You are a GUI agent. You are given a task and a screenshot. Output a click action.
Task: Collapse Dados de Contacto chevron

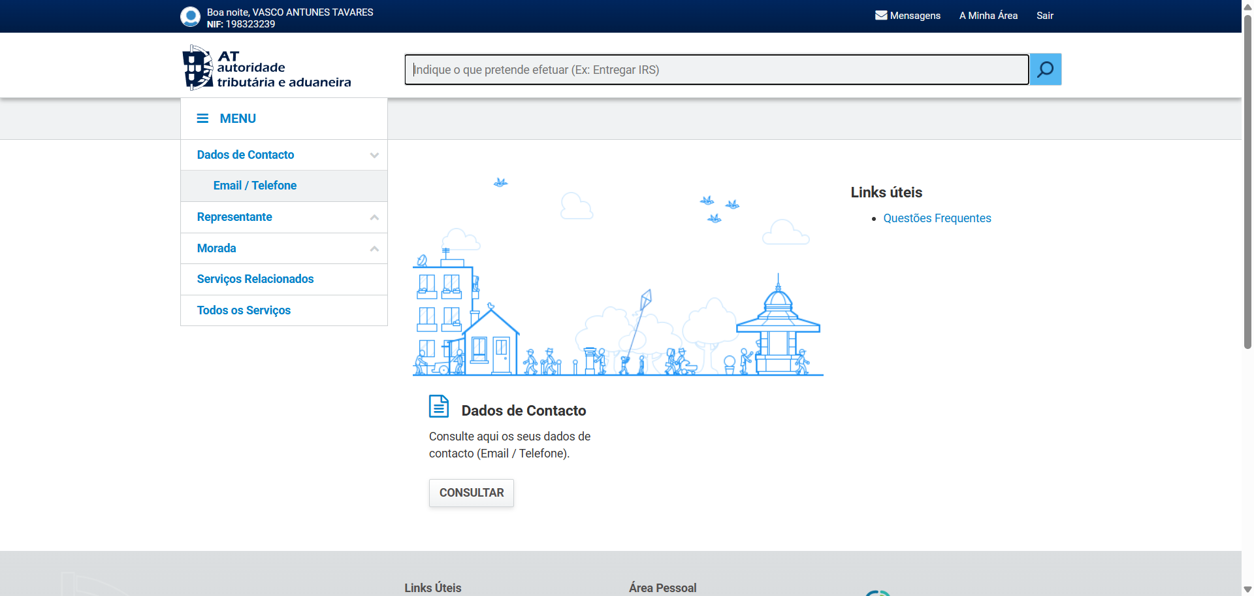374,155
